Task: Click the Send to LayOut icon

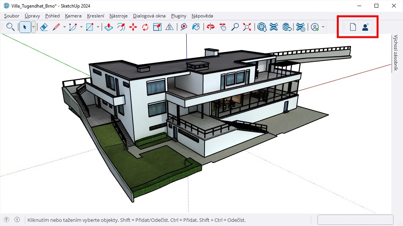Action: (x=287, y=27)
